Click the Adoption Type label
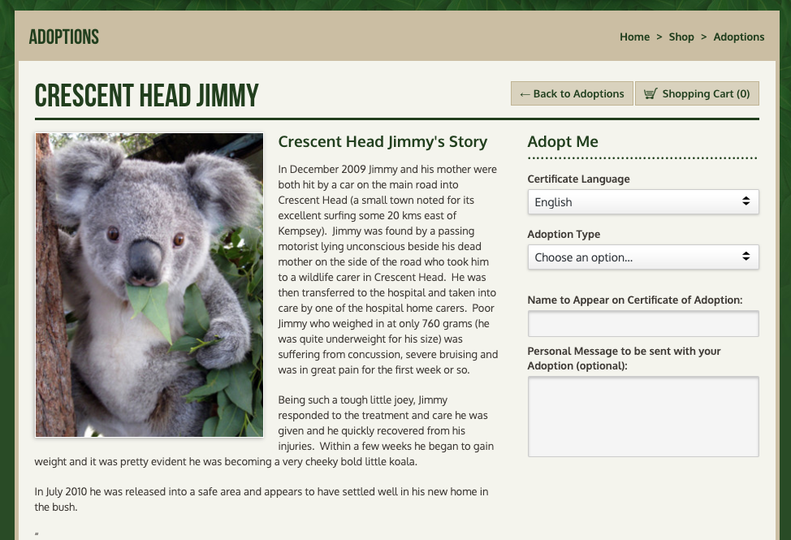791x540 pixels. [564, 234]
